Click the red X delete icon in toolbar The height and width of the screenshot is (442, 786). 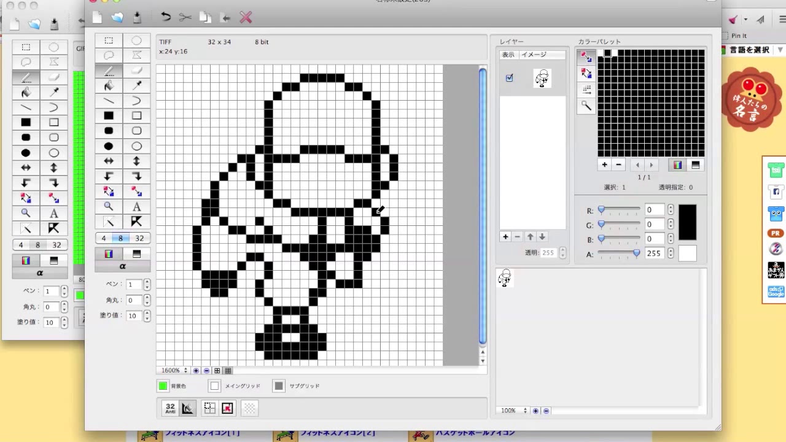click(x=246, y=17)
